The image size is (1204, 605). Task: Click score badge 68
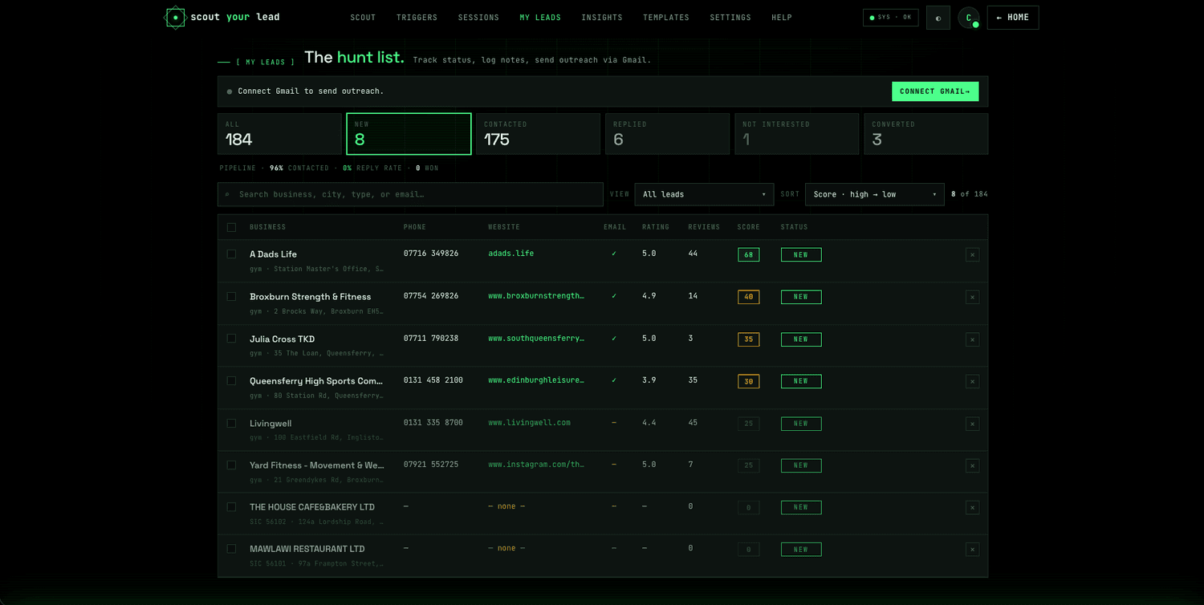(748, 254)
